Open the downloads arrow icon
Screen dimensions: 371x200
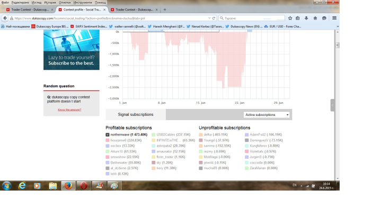tap(306, 18)
